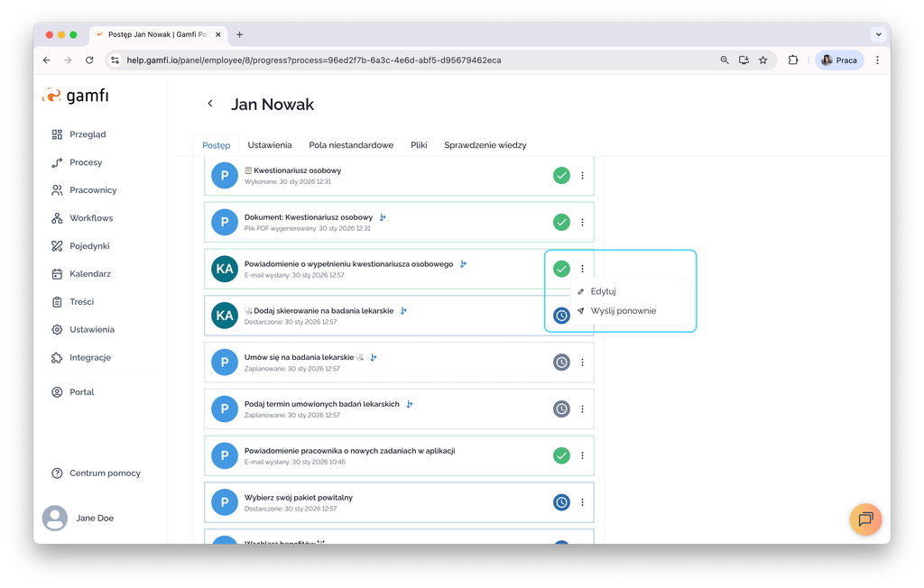Expand options for Podaj termin umówionych badań lekarskich
Image resolution: width=924 pixels, height=588 pixels.
(582, 409)
